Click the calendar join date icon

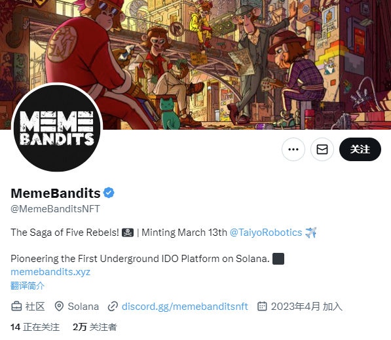(x=262, y=306)
